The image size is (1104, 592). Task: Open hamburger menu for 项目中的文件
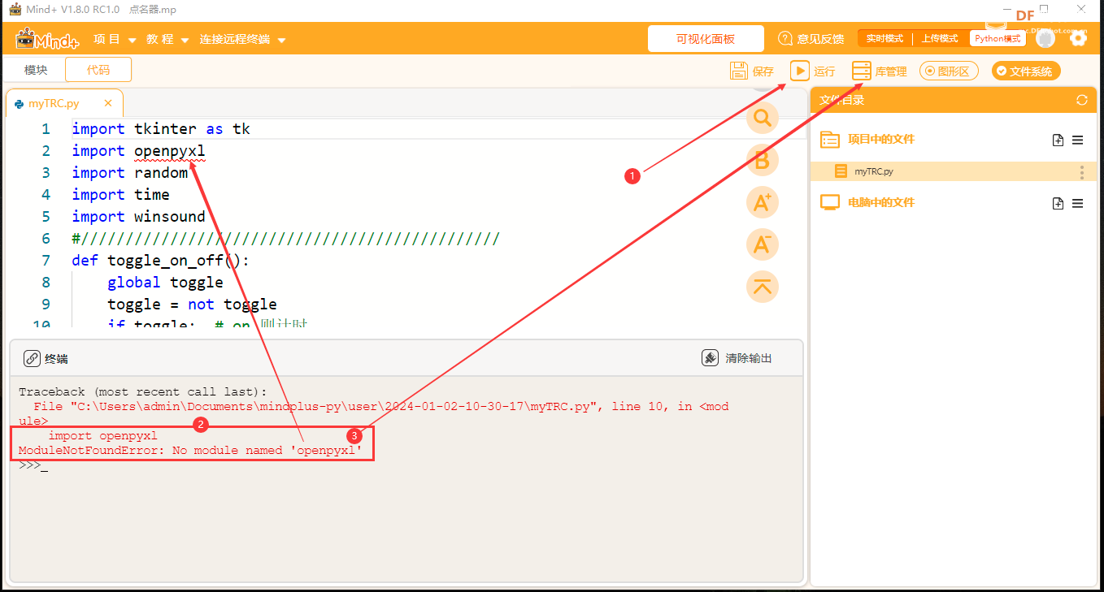tap(1077, 140)
